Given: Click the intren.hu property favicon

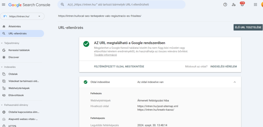Looking at the screenshot, I should pos(5,16).
